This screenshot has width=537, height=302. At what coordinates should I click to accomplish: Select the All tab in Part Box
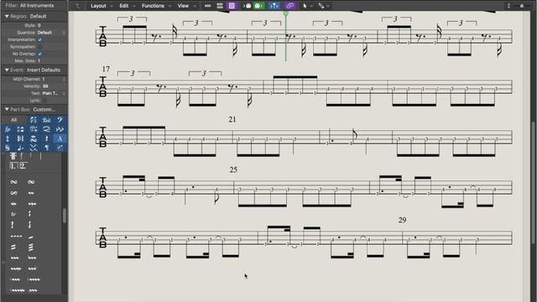tap(13, 120)
